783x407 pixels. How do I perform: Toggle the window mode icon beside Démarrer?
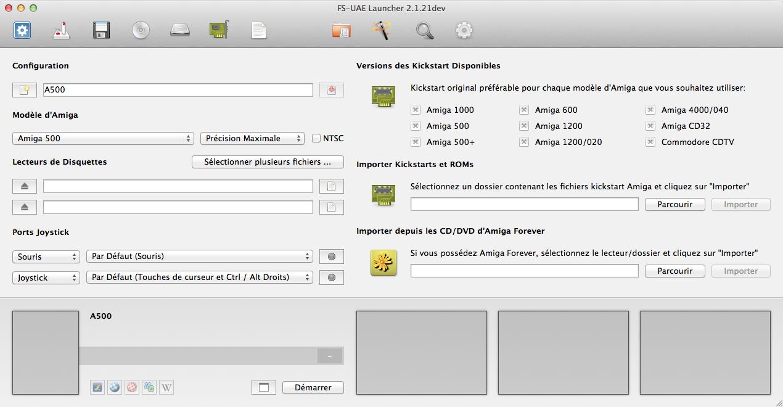[x=264, y=387]
